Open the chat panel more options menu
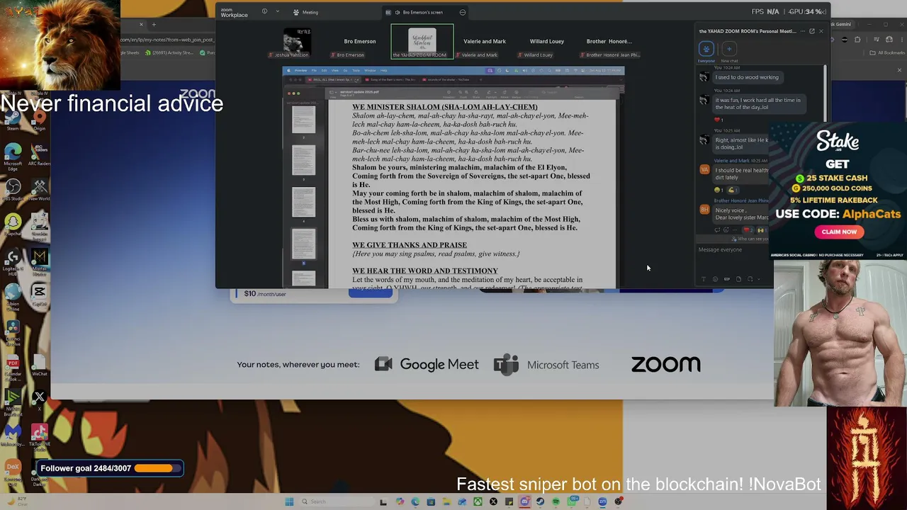Viewport: 907px width, 510px height. (x=803, y=31)
